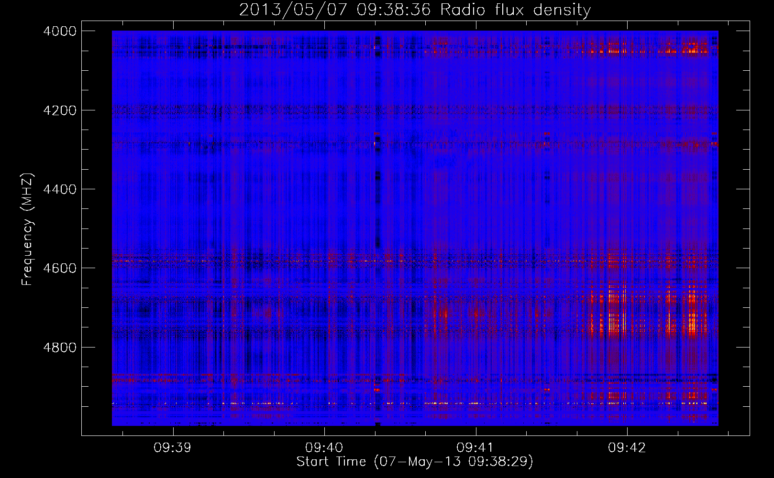Image resolution: width=774 pixels, height=478 pixels.
Task: Click the 09:39 time tick label
Action: [x=172, y=448]
